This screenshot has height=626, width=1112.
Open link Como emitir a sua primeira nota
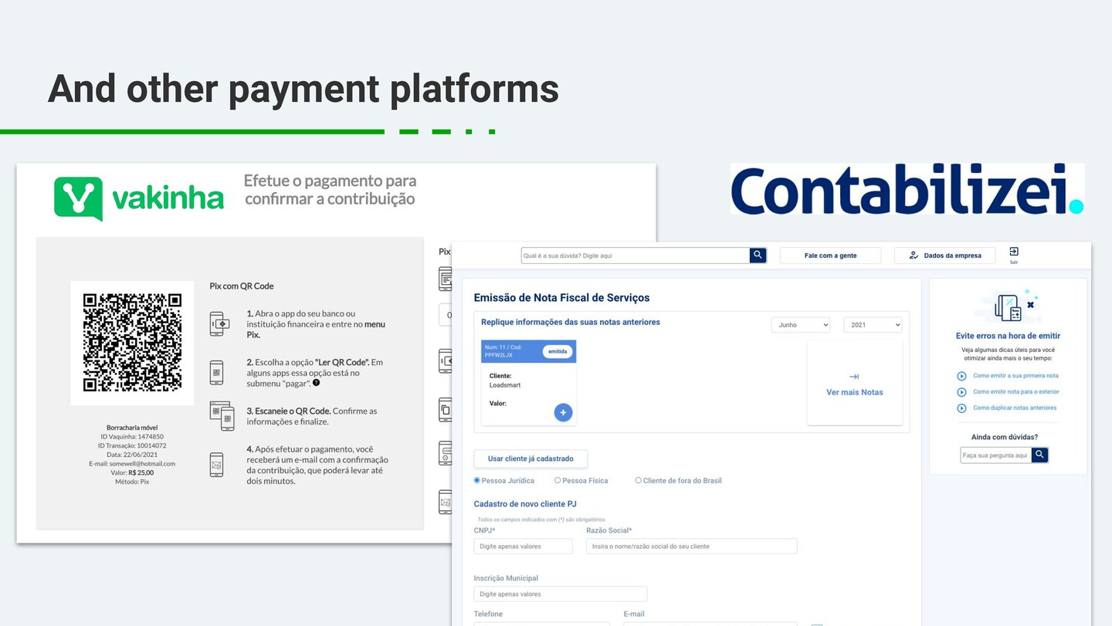click(x=1015, y=376)
